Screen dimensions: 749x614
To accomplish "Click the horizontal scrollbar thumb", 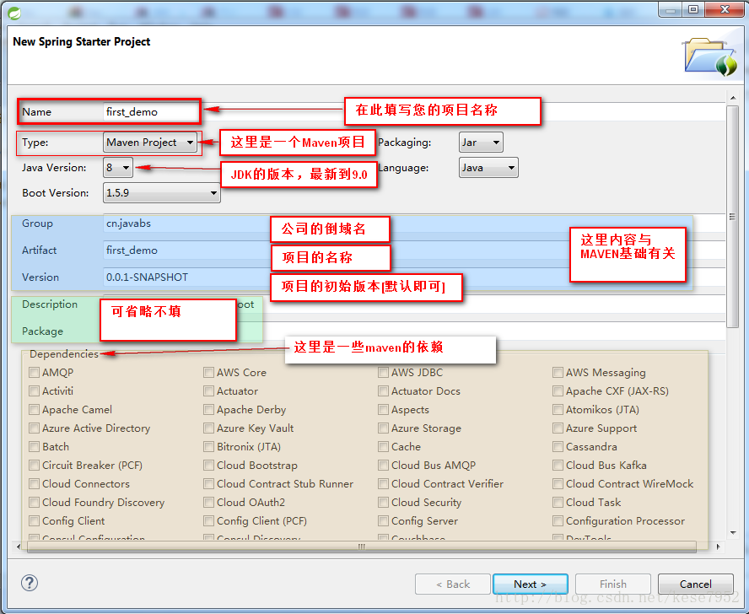I will point(362,547).
